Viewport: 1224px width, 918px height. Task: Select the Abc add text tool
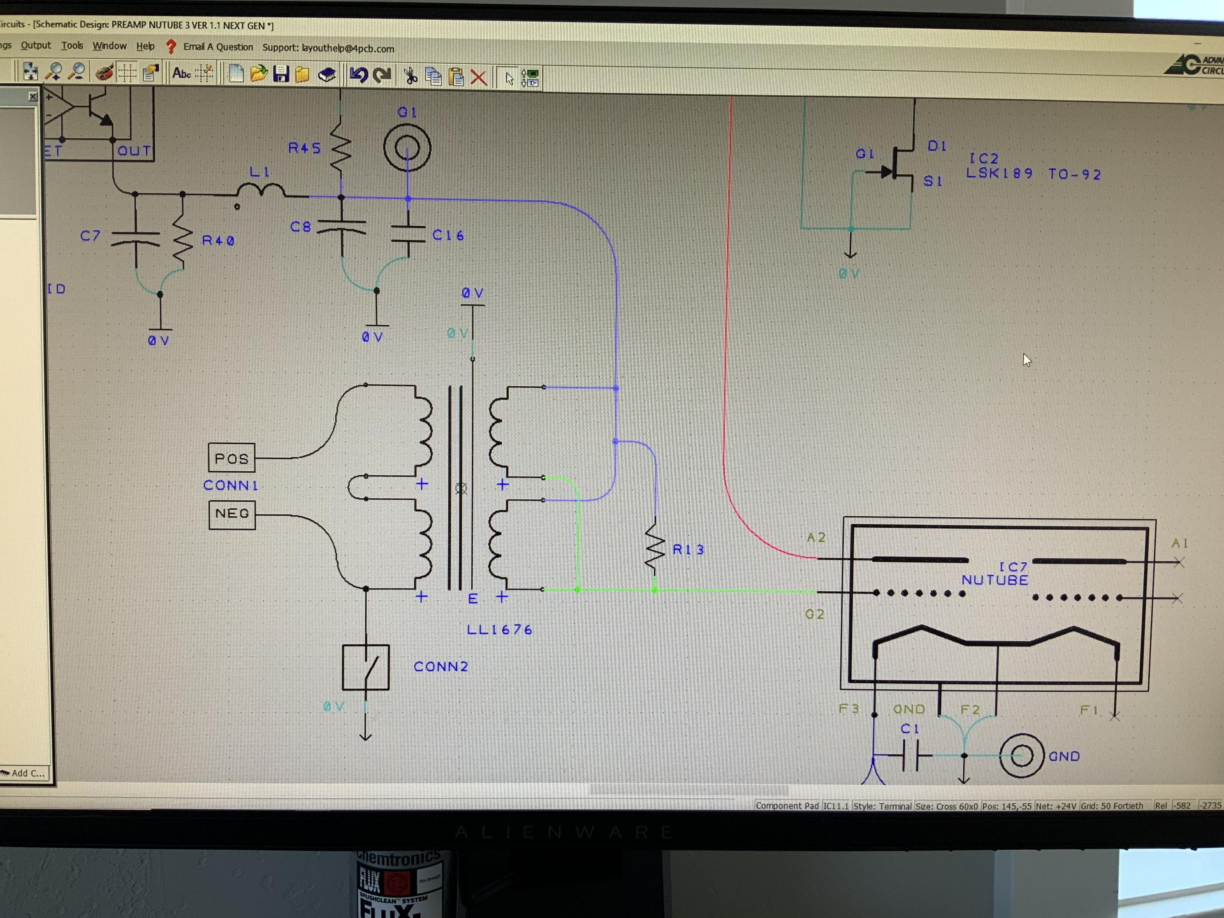tap(181, 73)
